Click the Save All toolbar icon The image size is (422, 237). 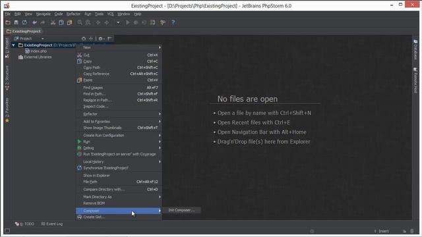(16, 22)
